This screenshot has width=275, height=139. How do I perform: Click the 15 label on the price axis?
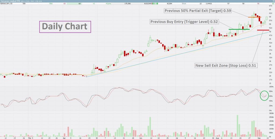(270, 83)
